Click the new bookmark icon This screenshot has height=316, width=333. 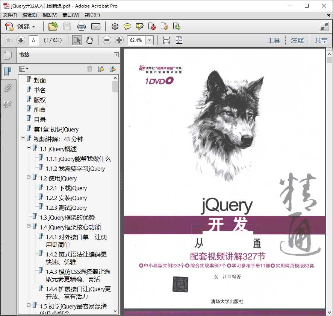101,69
